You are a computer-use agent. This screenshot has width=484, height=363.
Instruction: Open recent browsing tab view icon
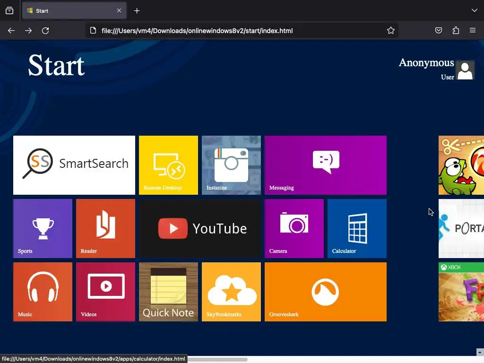(9, 11)
